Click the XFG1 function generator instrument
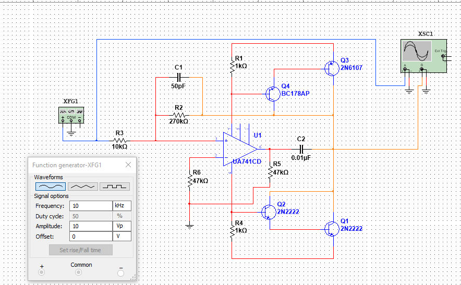Viewport: 461px width, 285px height. click(x=71, y=115)
